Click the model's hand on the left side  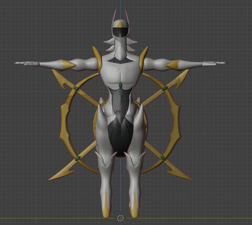tap(27, 64)
